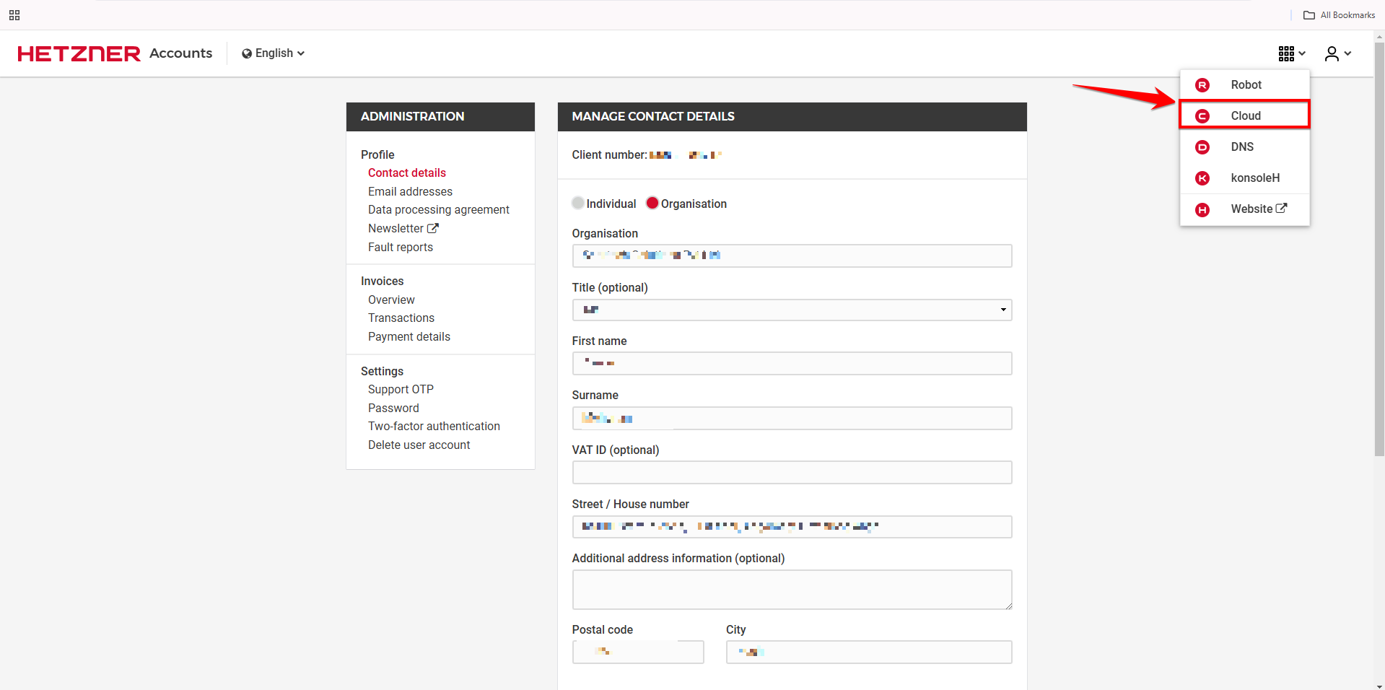
Task: Open the English language dropdown
Action: [273, 53]
